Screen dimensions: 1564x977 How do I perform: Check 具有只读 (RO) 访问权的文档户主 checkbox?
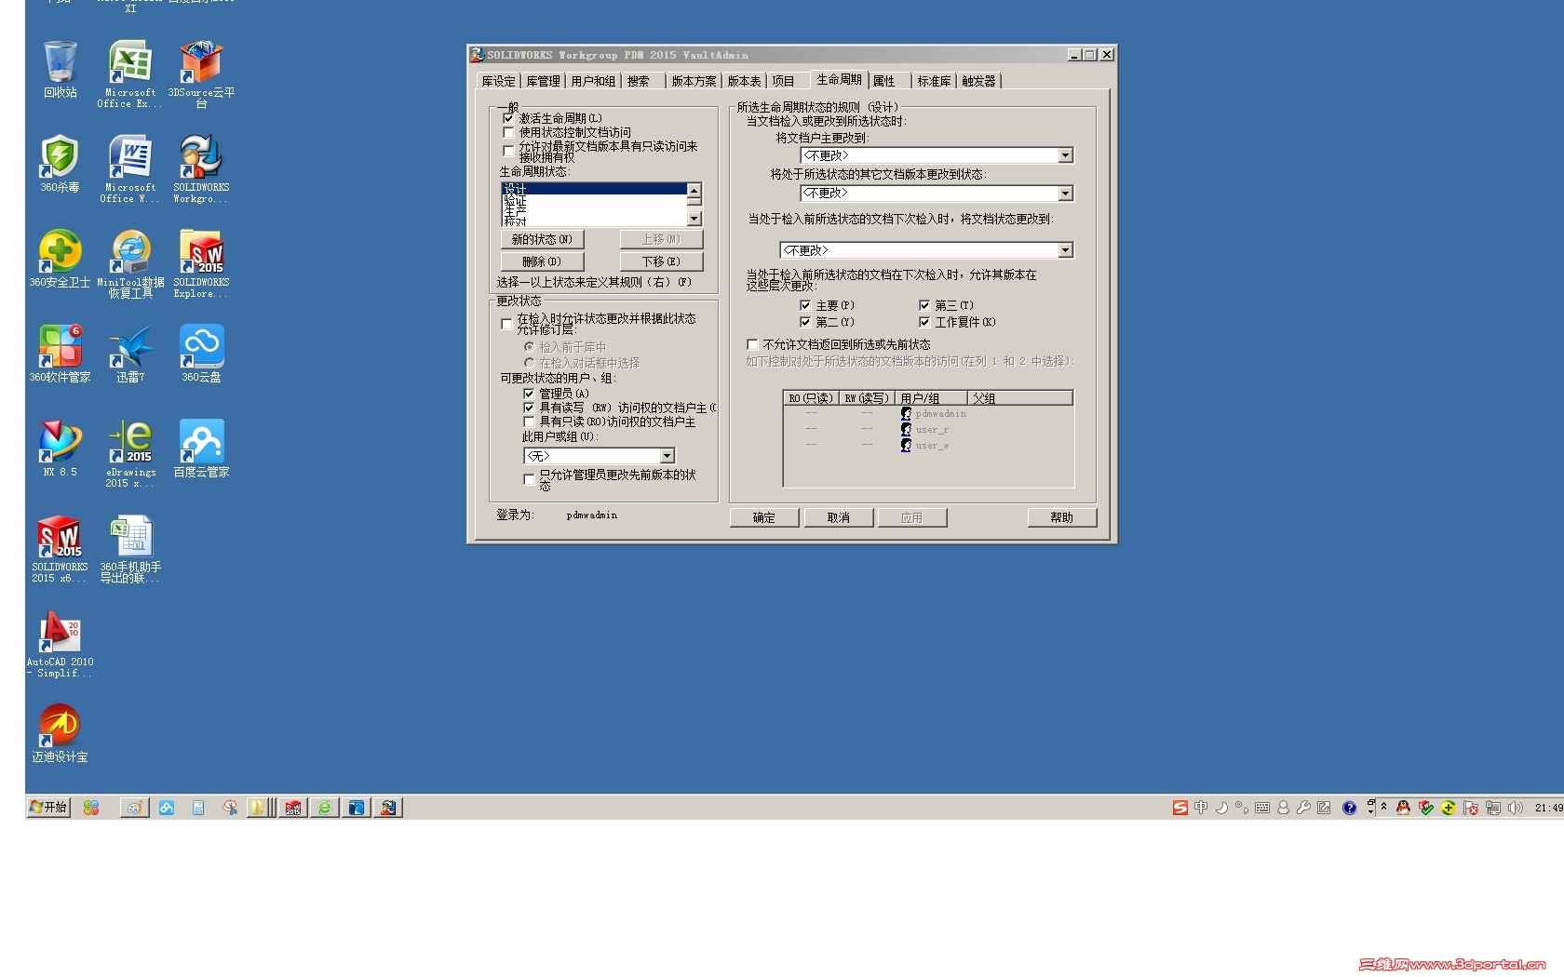(x=529, y=422)
